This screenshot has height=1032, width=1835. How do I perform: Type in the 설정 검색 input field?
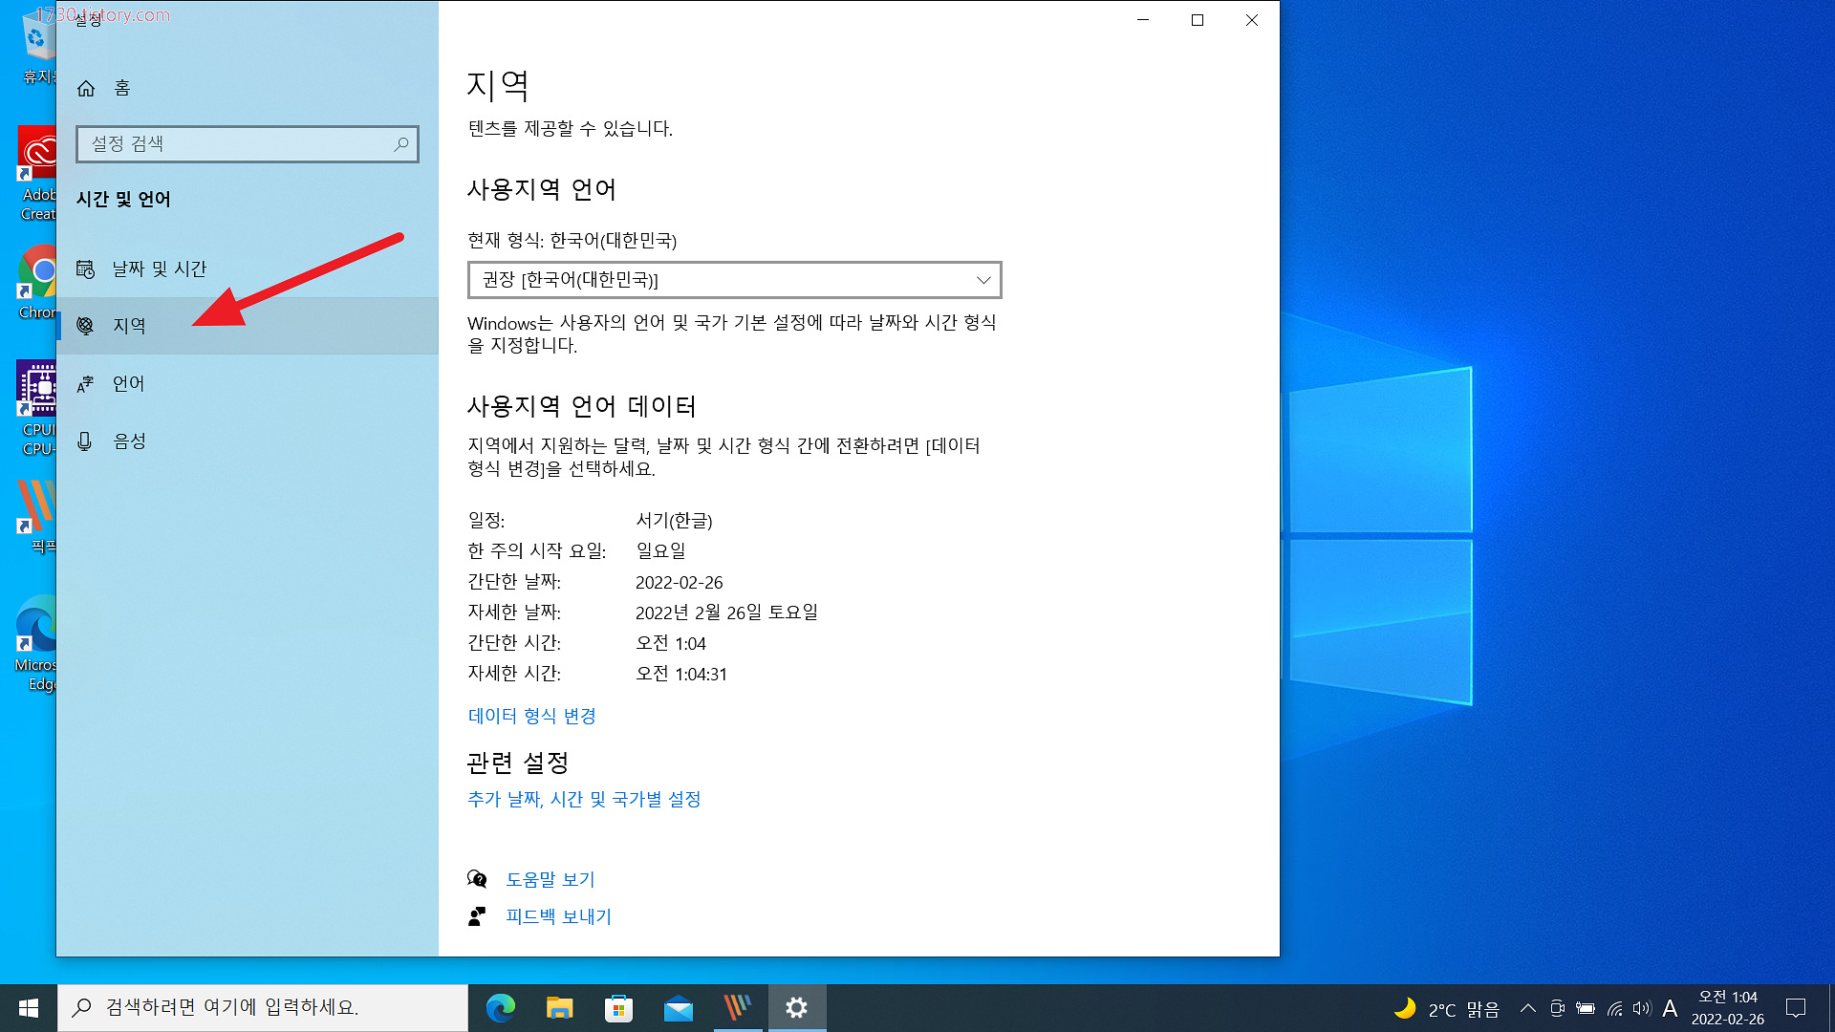234,144
